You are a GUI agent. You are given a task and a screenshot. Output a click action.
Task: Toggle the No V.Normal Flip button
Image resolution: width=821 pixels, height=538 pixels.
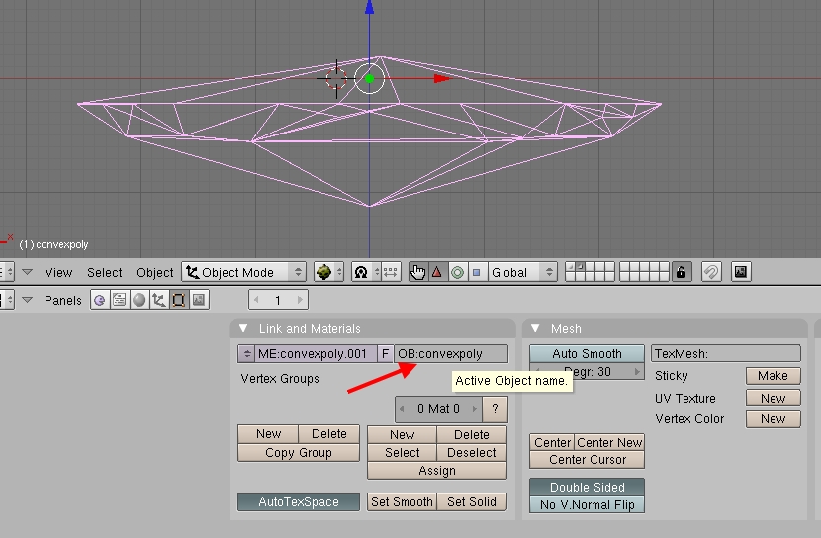(x=587, y=505)
